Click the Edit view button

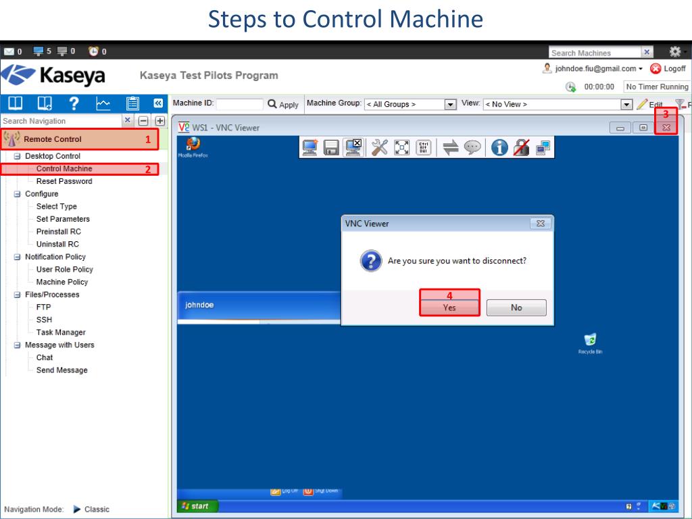(x=649, y=105)
